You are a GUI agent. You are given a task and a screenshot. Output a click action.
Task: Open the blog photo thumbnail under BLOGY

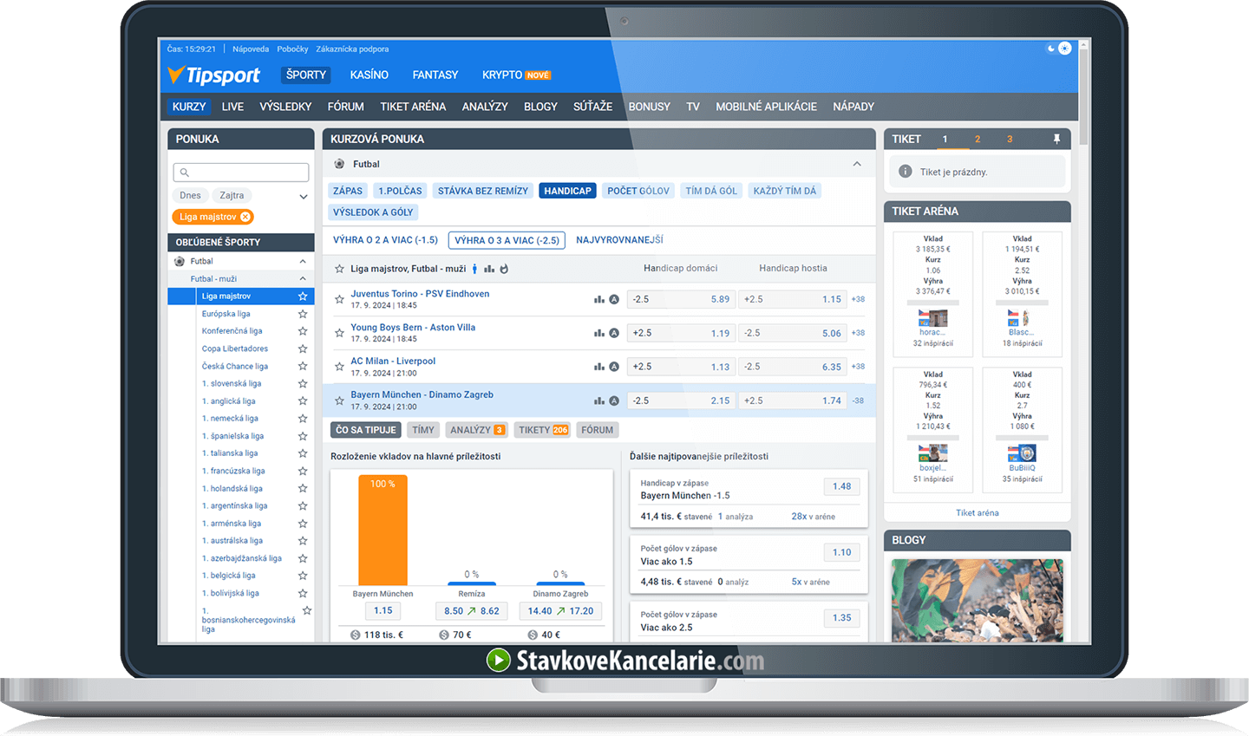[x=977, y=600]
